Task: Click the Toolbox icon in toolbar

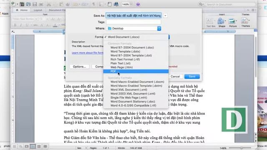Action: coord(109,4)
